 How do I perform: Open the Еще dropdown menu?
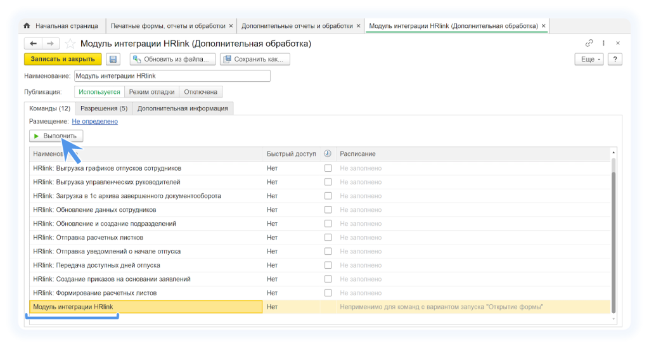(589, 59)
